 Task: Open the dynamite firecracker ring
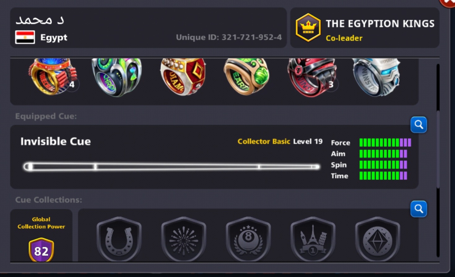[x=53, y=76]
